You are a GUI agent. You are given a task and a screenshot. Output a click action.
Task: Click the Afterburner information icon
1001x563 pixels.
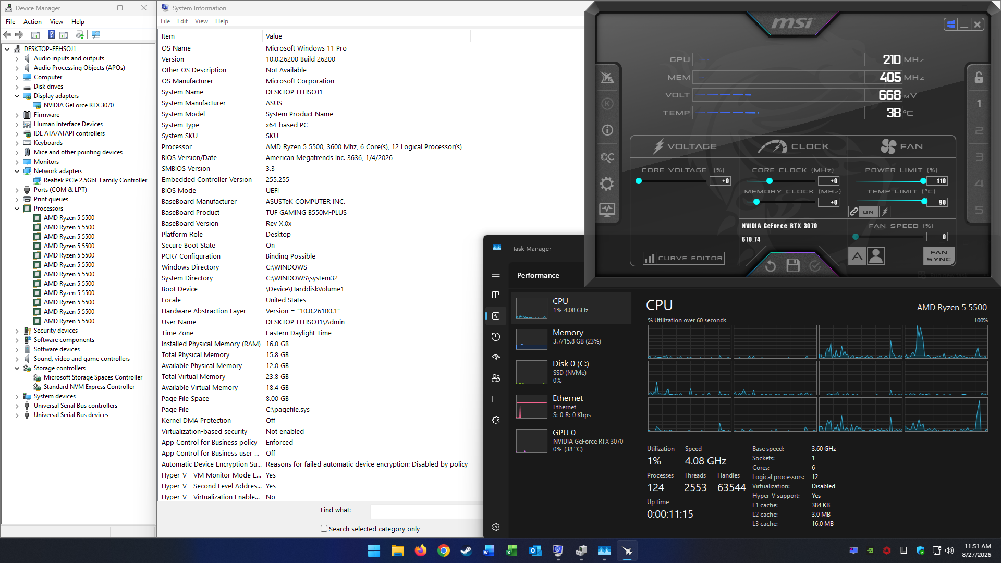point(607,130)
